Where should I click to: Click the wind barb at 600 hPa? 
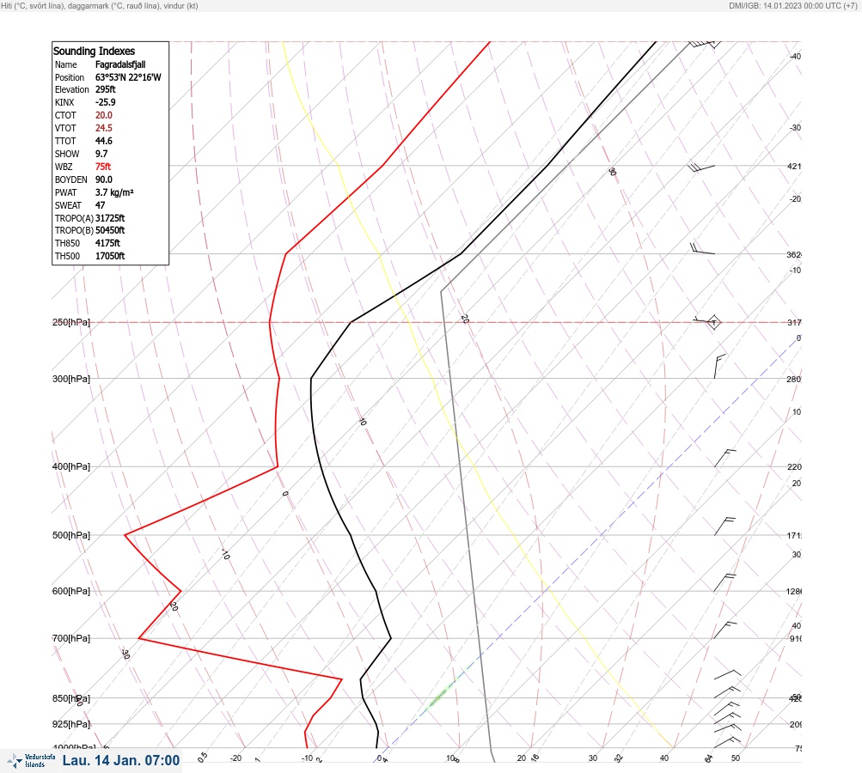[724, 582]
